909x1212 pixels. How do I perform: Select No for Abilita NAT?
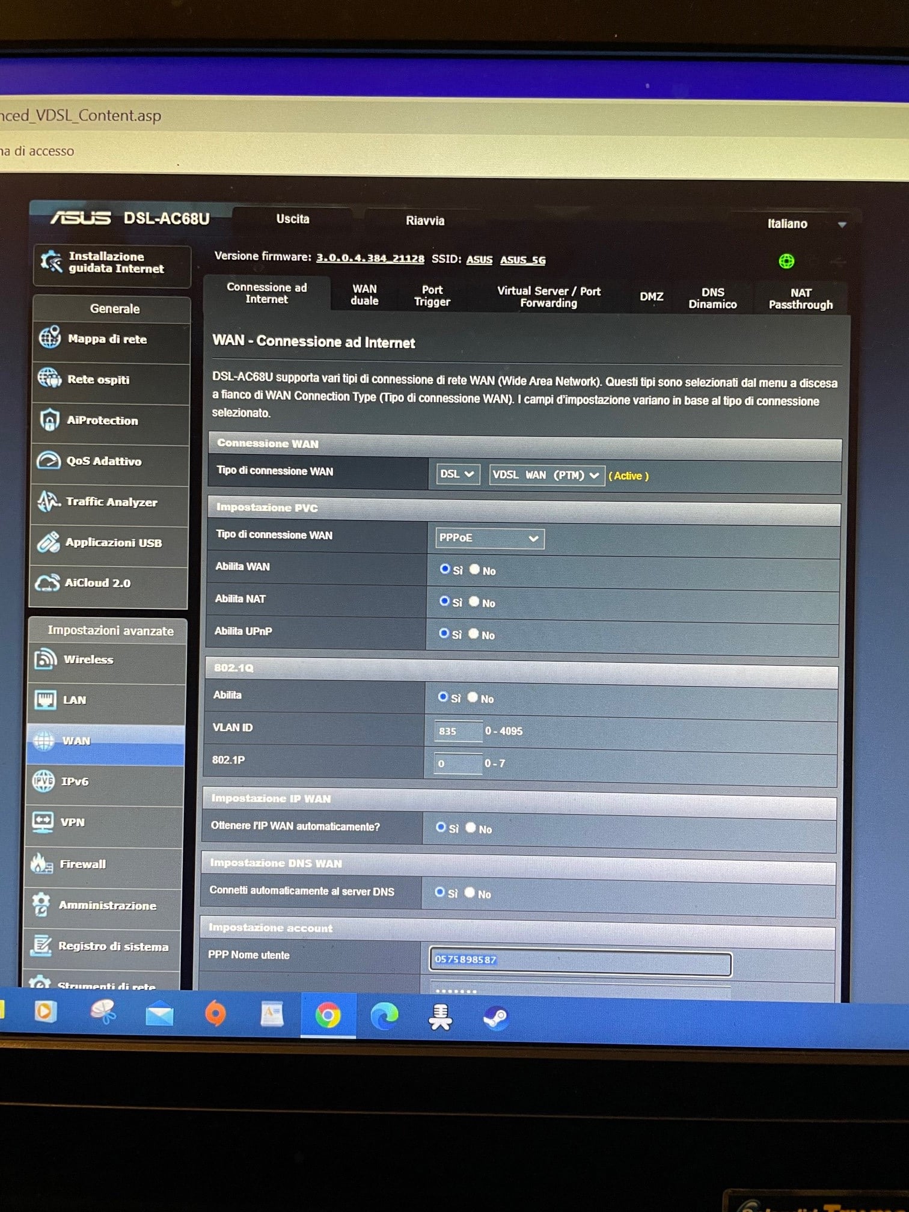(x=474, y=601)
